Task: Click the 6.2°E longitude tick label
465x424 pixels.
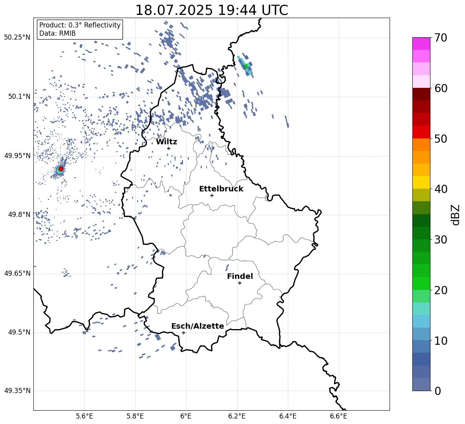Action: point(237,416)
